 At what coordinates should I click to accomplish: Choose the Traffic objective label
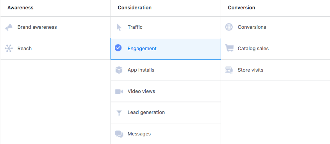(135, 27)
